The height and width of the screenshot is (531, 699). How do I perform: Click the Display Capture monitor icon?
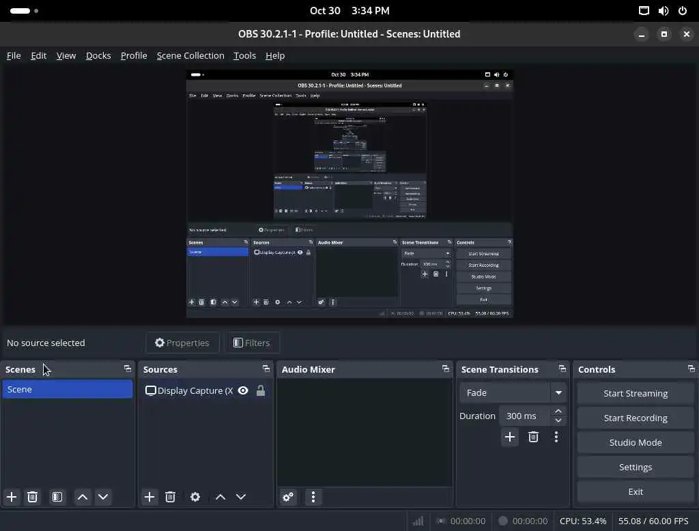tap(151, 390)
